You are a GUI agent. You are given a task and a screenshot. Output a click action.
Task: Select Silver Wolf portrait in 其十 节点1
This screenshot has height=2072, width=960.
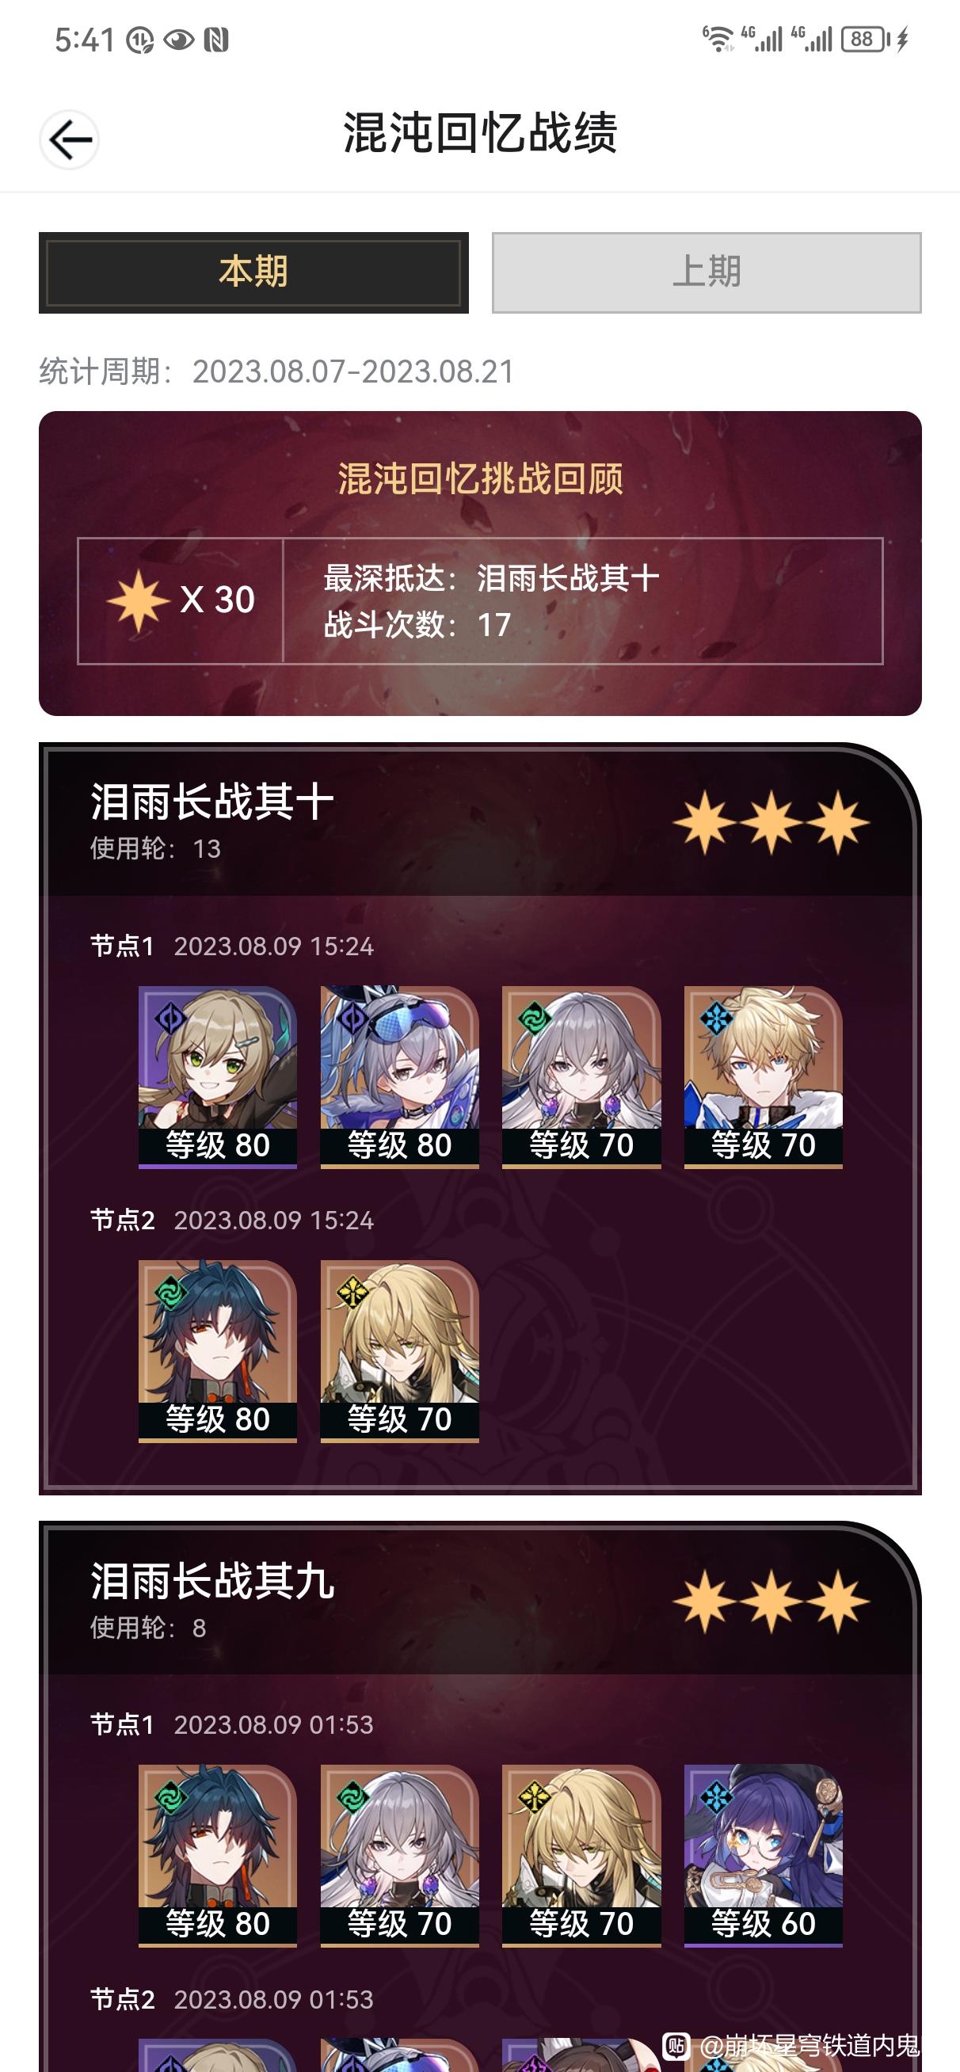tap(399, 1076)
